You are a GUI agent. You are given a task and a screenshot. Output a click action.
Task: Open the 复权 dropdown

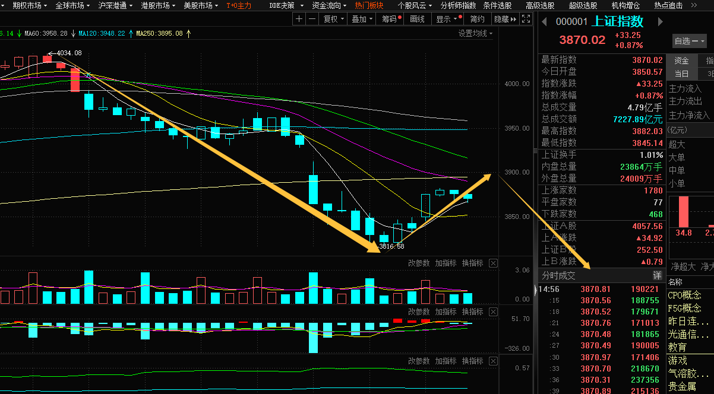click(x=333, y=19)
